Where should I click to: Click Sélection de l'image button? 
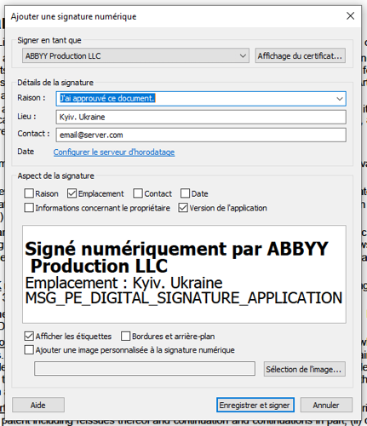point(304,369)
